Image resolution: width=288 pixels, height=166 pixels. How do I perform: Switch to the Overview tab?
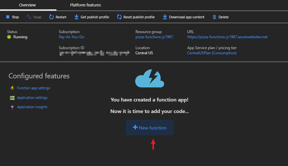tap(27, 5)
